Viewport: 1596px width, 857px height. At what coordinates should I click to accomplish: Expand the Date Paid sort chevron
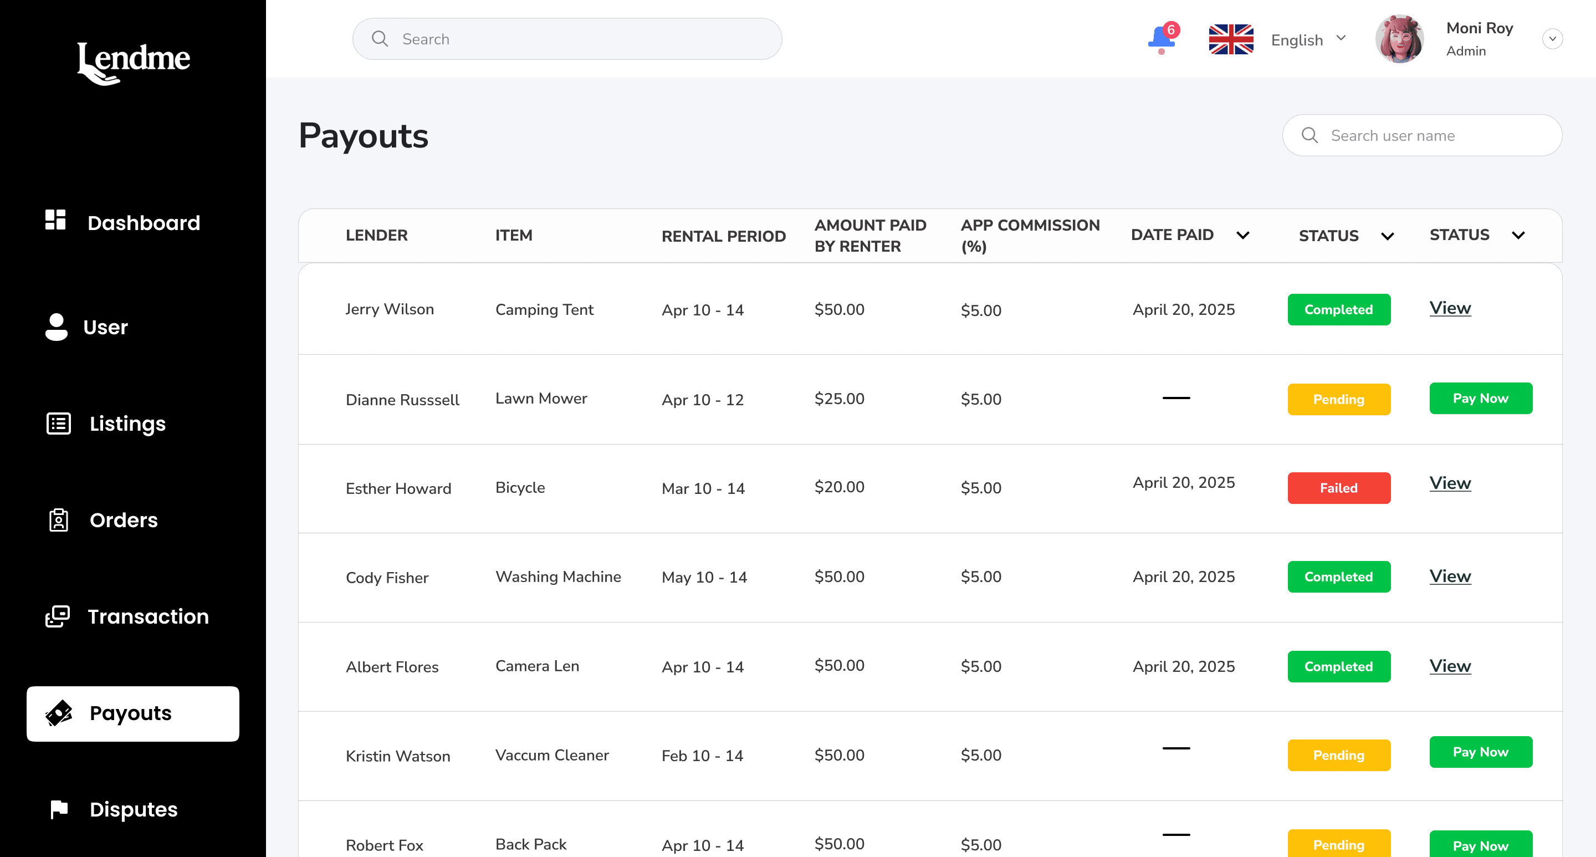pyautogui.click(x=1243, y=236)
